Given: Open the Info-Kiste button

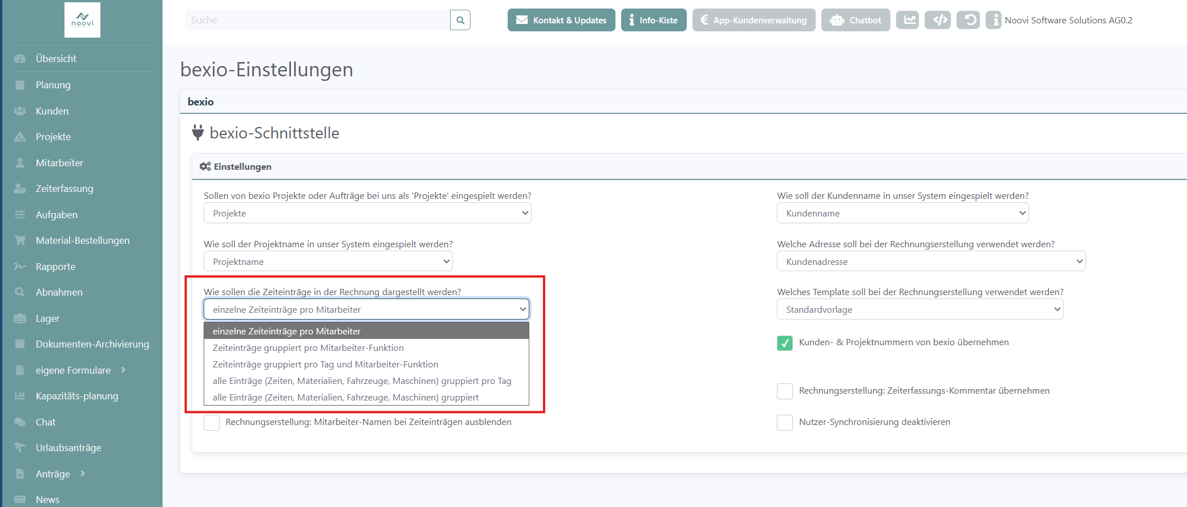Looking at the screenshot, I should click(x=654, y=20).
